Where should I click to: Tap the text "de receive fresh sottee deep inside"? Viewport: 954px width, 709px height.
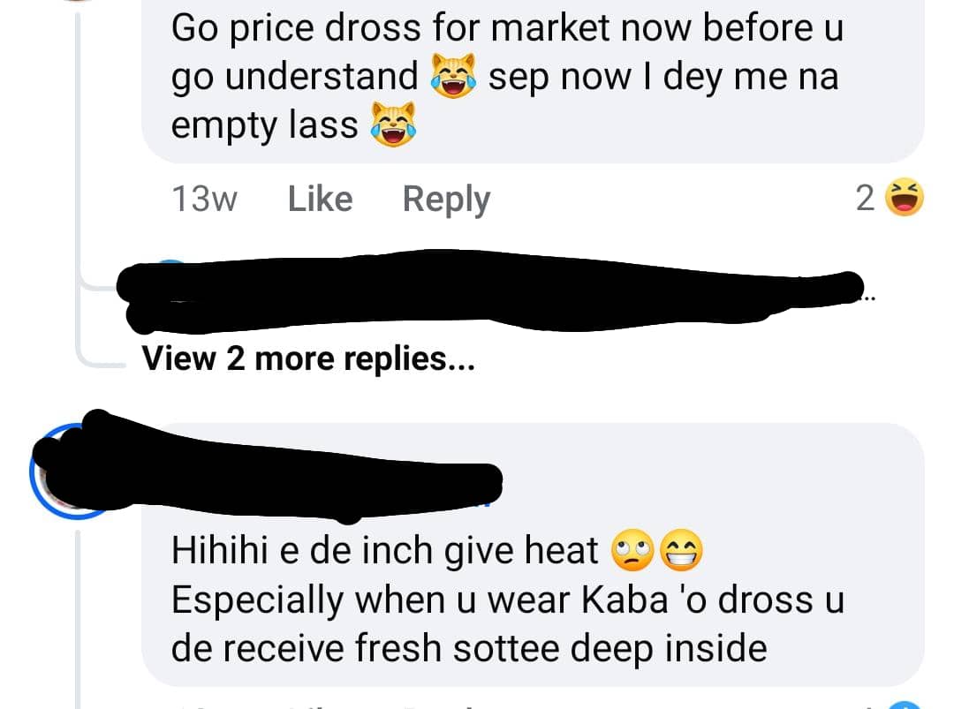(x=469, y=648)
